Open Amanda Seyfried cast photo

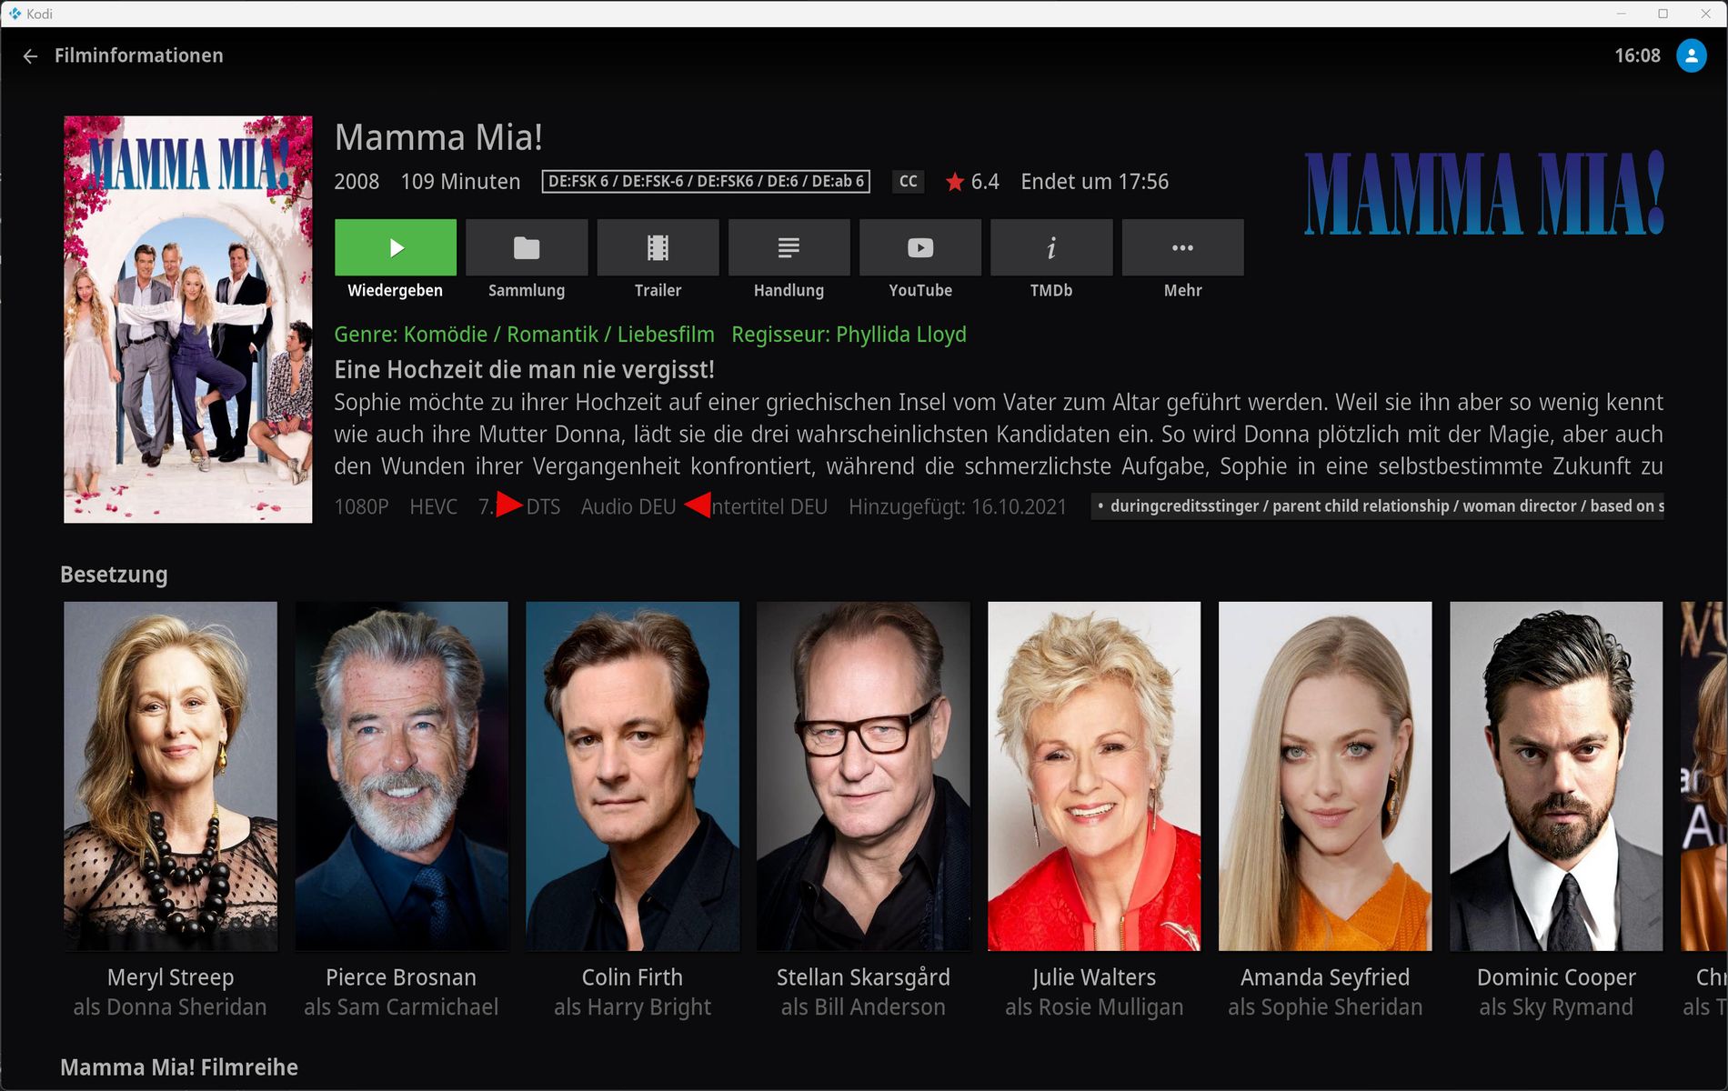click(1325, 776)
